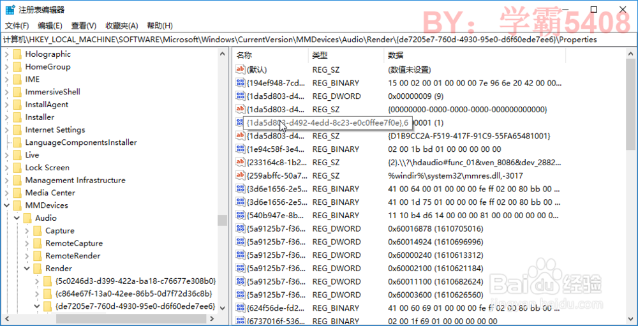Click the {540b947e-8b... binary value icon
Viewport: 638px width, 326px height.
241,215
